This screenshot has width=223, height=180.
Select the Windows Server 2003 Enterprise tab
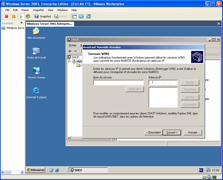coord(50,24)
